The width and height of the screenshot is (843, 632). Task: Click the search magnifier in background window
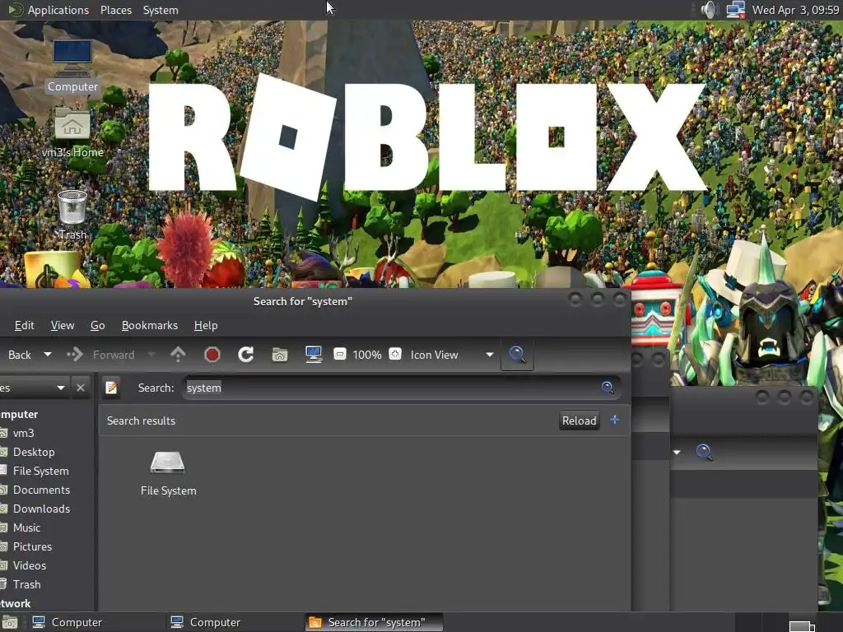pyautogui.click(x=705, y=452)
